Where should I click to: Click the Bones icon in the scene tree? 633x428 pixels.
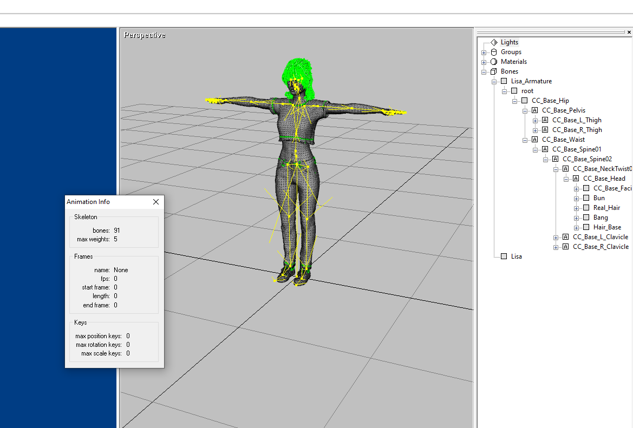point(493,71)
